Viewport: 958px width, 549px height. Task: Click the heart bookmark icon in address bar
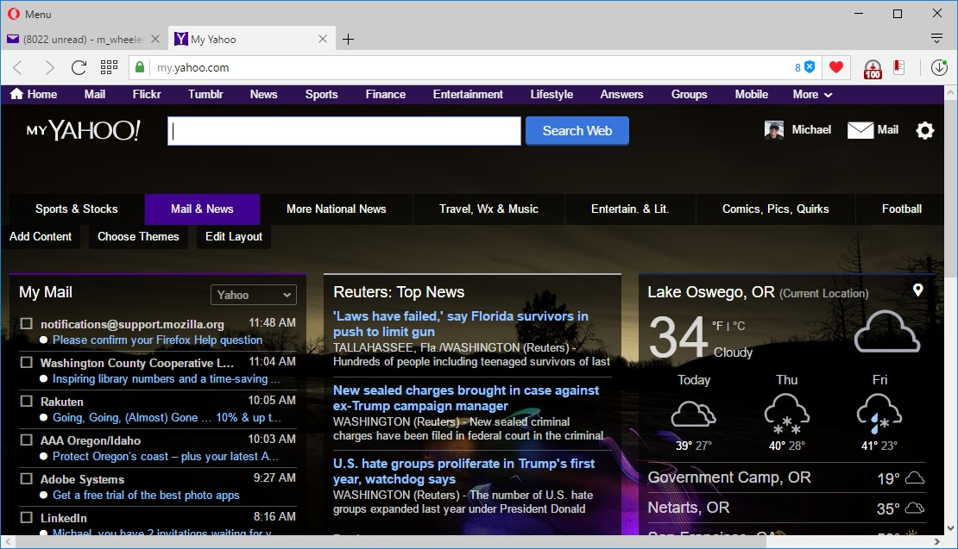click(835, 68)
